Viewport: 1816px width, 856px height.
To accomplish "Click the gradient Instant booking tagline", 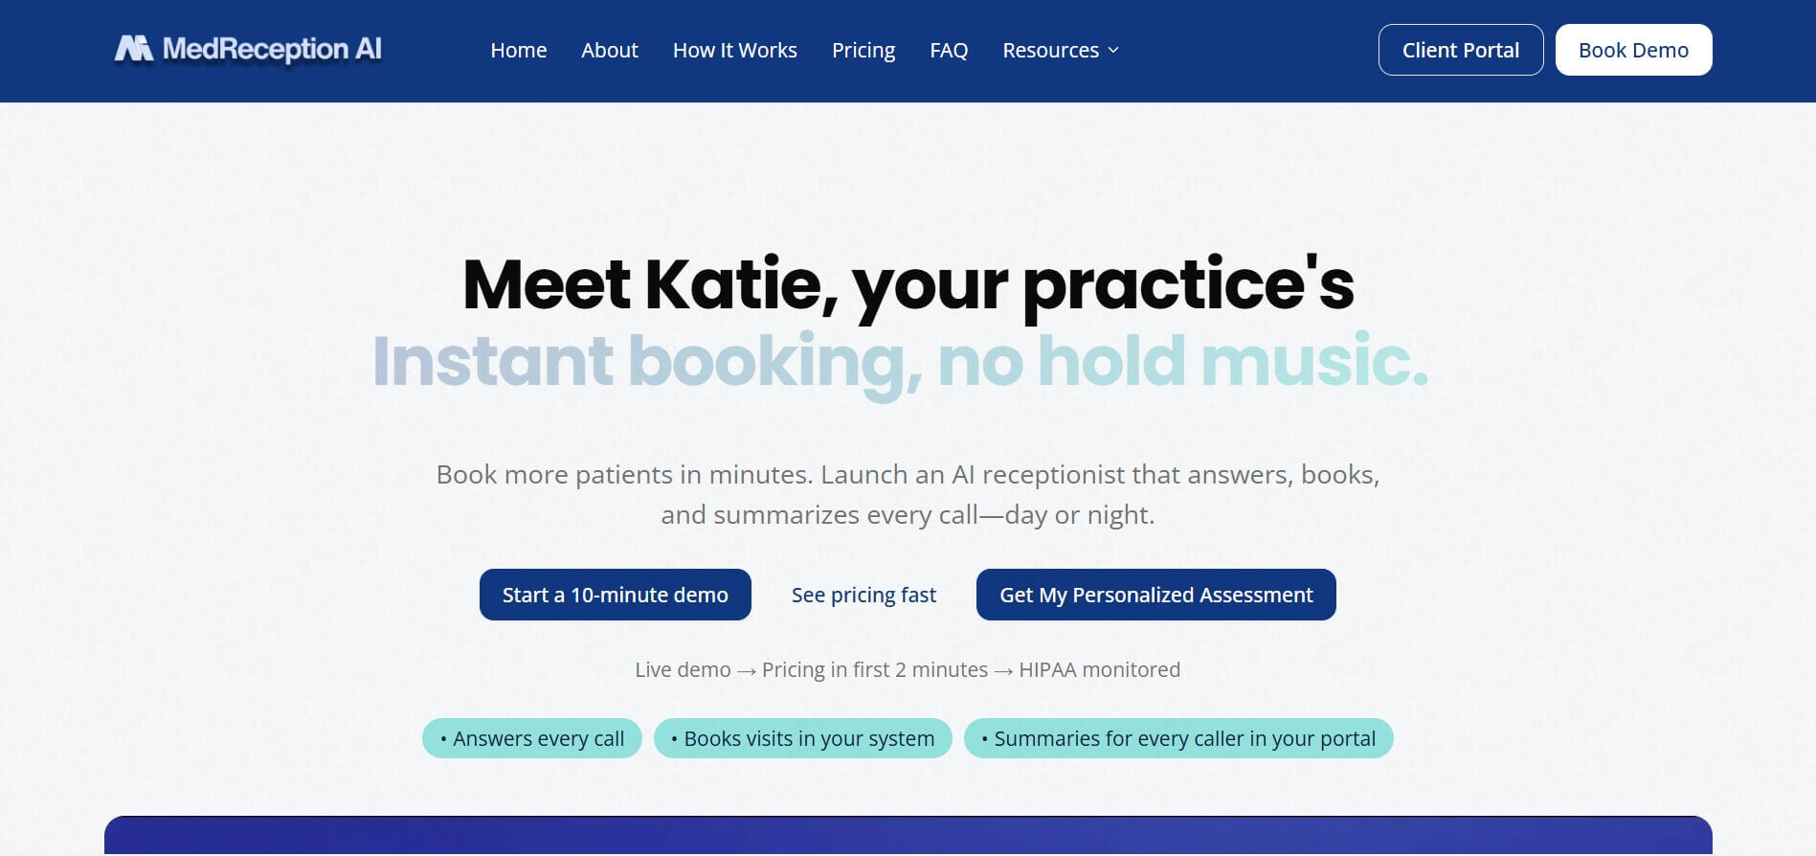I will (900, 361).
